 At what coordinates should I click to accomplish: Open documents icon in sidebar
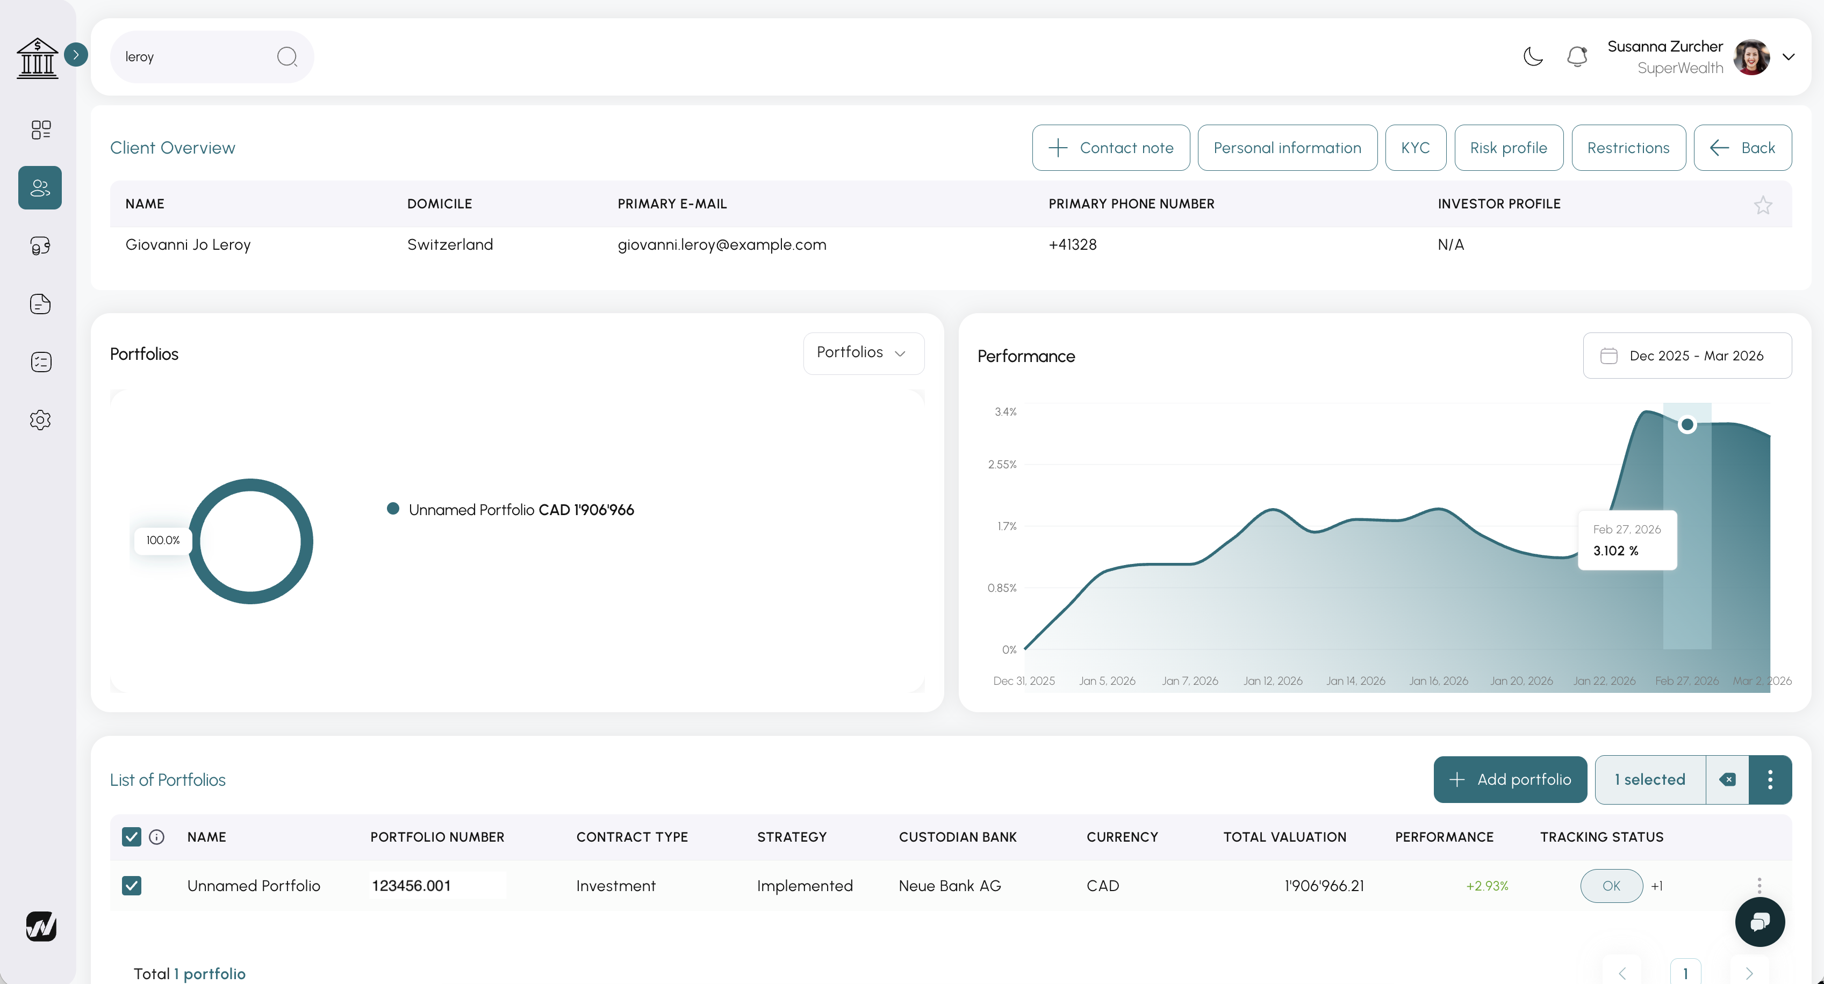(x=40, y=303)
